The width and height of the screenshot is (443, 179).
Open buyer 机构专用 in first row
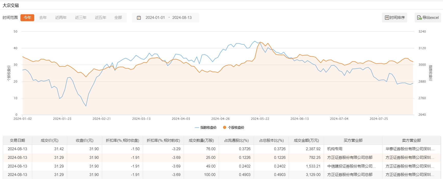coord(335,149)
